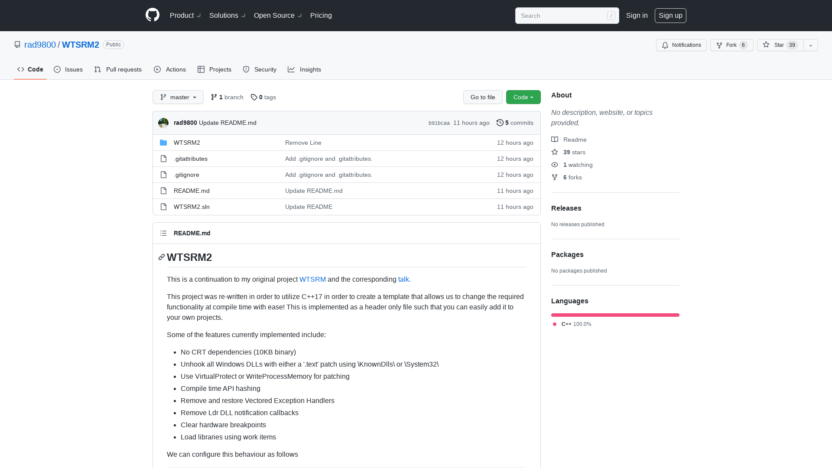The width and height of the screenshot is (832, 468).
Task: Open commit hash b91bcaa
Action: click(439, 123)
